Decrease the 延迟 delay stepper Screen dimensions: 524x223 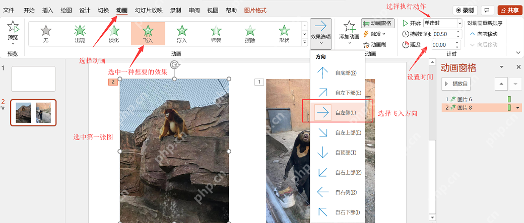click(x=457, y=47)
